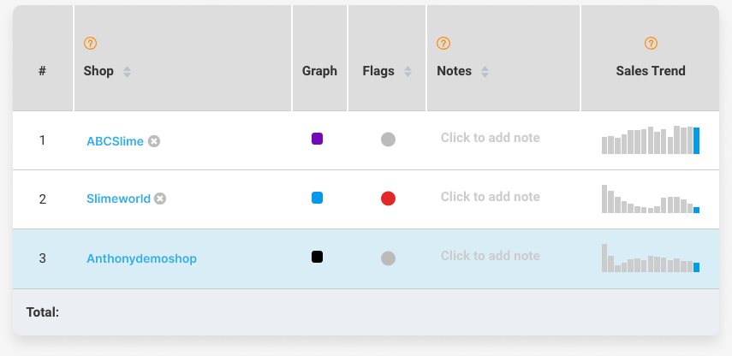Screen dimensions: 732x356
Task: Toggle the gray flag for ABCSlime
Action: pyautogui.click(x=388, y=139)
